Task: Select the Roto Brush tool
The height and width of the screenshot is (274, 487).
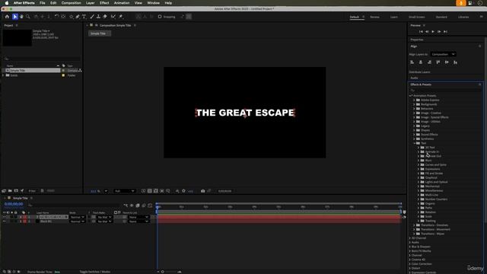Action: [x=113, y=17]
